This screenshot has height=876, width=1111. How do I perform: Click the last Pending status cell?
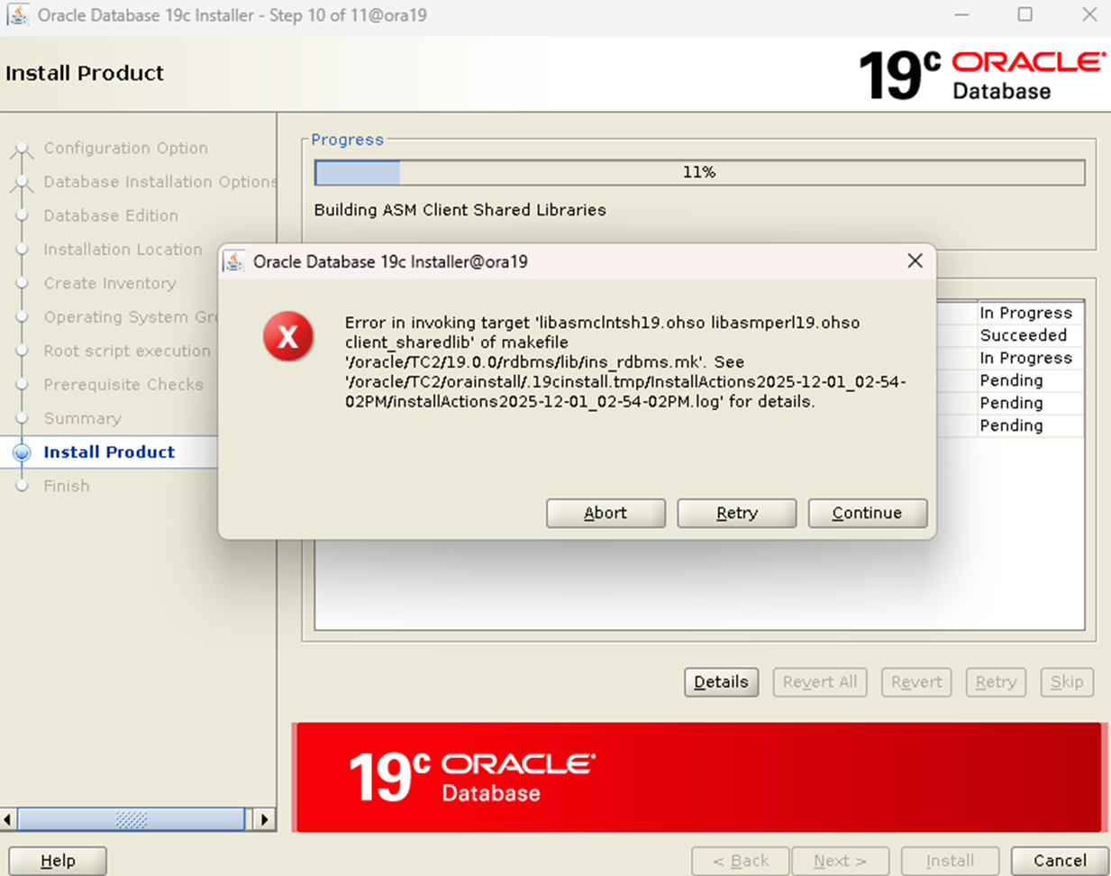1030,425
